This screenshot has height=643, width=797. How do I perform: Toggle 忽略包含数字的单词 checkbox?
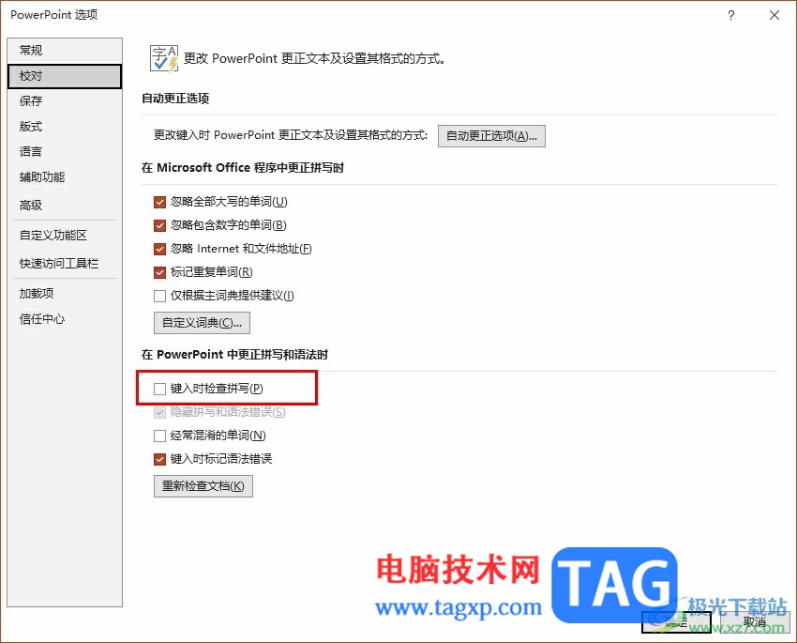tap(159, 225)
